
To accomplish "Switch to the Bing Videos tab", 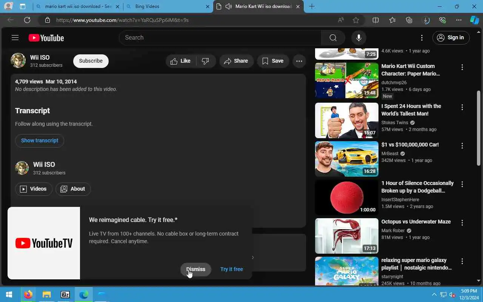I will 168,6.
